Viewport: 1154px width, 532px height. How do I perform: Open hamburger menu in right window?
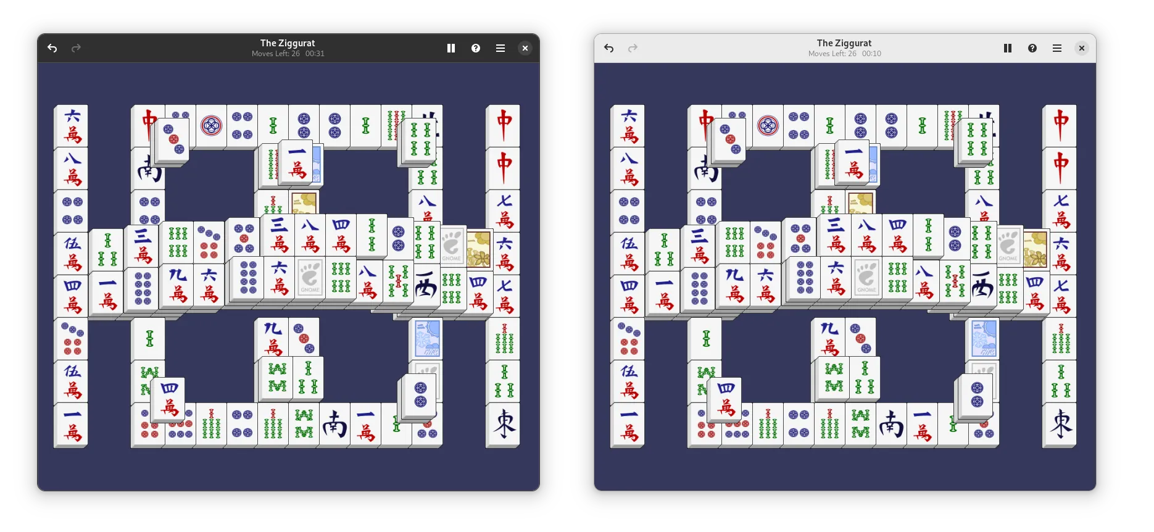point(1057,48)
